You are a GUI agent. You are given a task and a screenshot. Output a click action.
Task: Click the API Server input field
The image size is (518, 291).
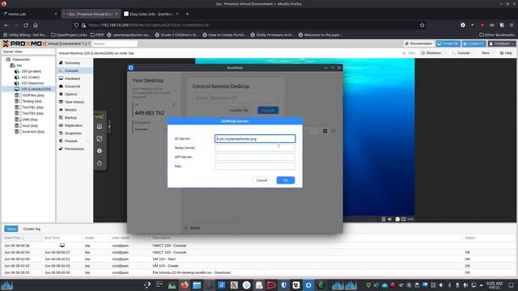255,157
